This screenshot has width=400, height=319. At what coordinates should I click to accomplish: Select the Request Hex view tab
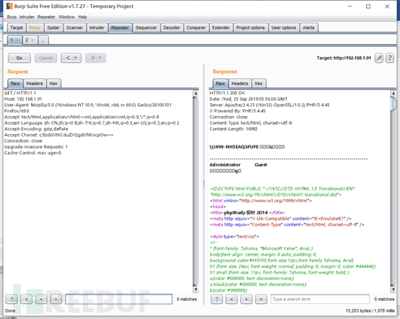tap(53, 84)
